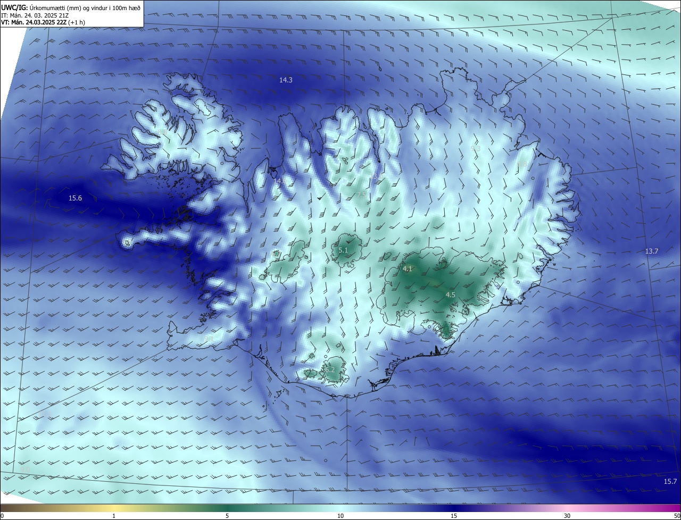
Task: Click the 30 tick label on the colorbar
Action: (567, 516)
